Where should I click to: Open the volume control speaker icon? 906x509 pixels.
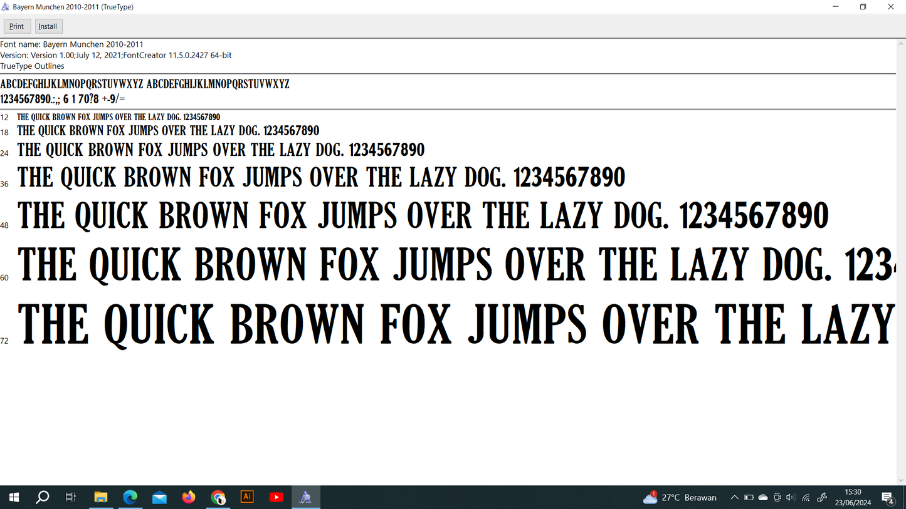pyautogui.click(x=791, y=497)
